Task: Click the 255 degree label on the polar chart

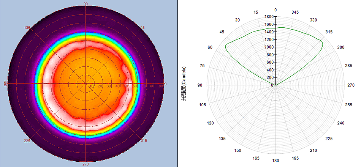Action: coord(348,105)
